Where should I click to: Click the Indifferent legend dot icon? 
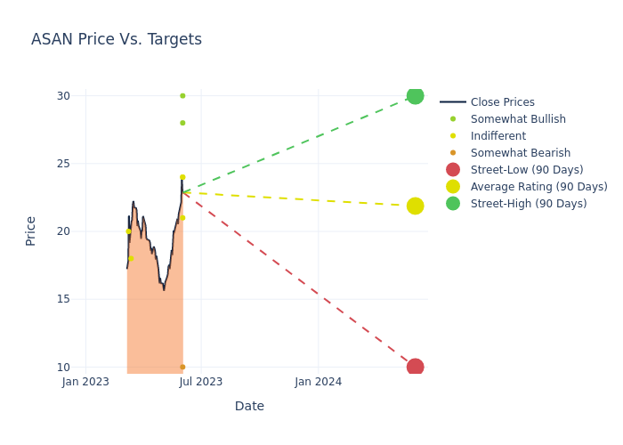(453, 136)
